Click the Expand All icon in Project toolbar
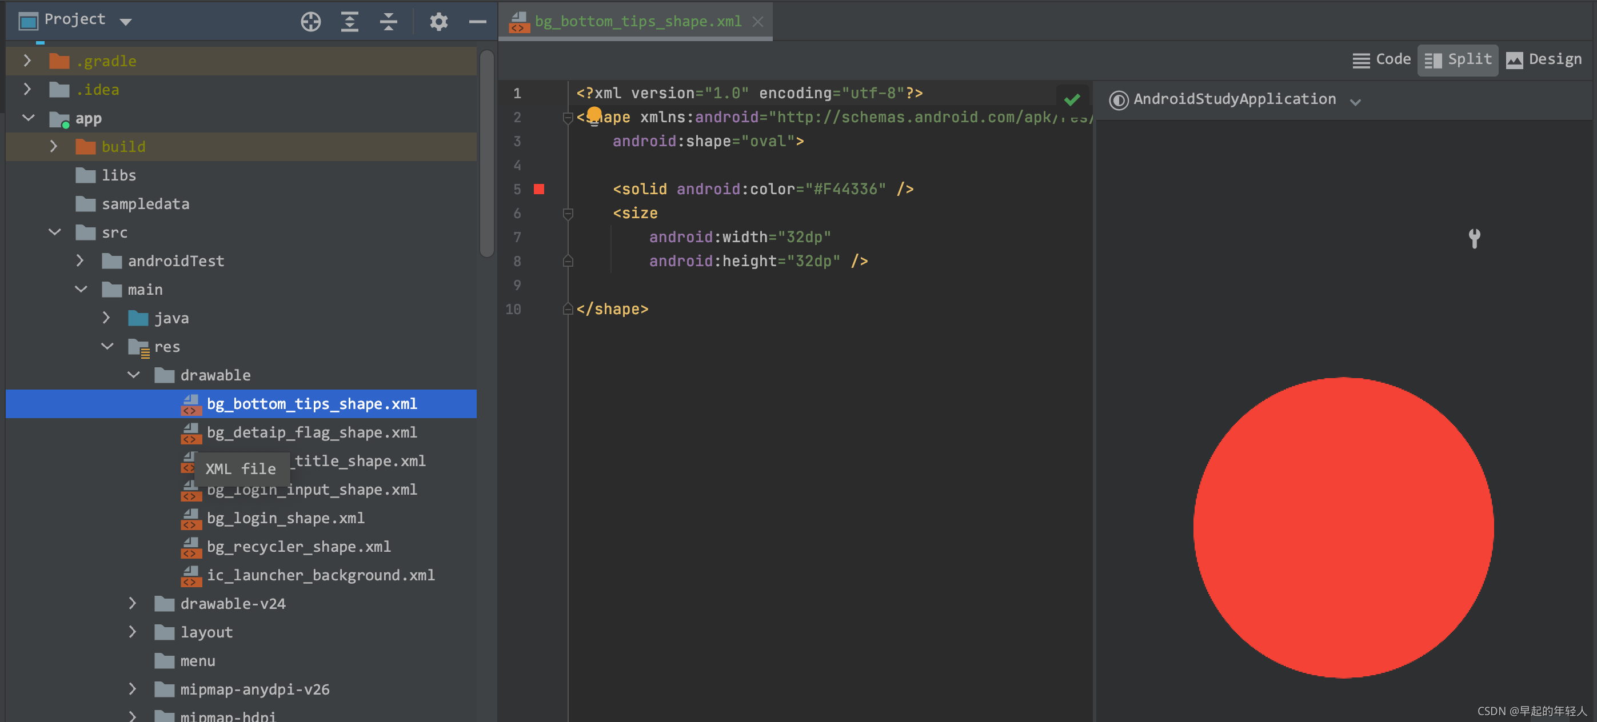Image resolution: width=1597 pixels, height=722 pixels. [x=349, y=21]
